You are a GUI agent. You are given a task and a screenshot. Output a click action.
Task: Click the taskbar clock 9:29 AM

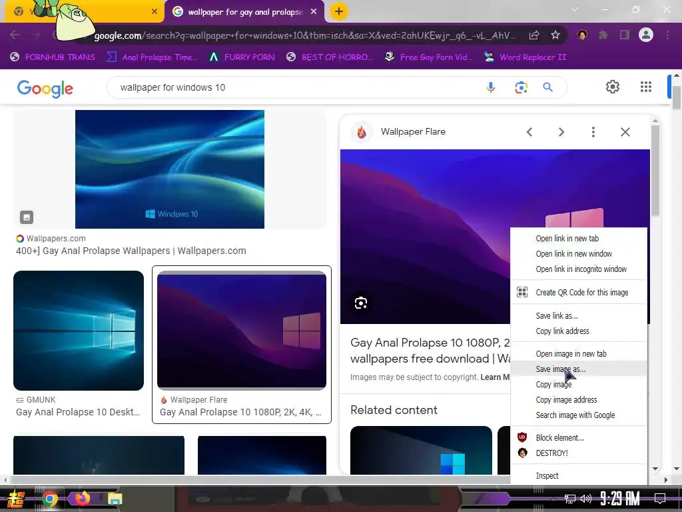point(620,499)
